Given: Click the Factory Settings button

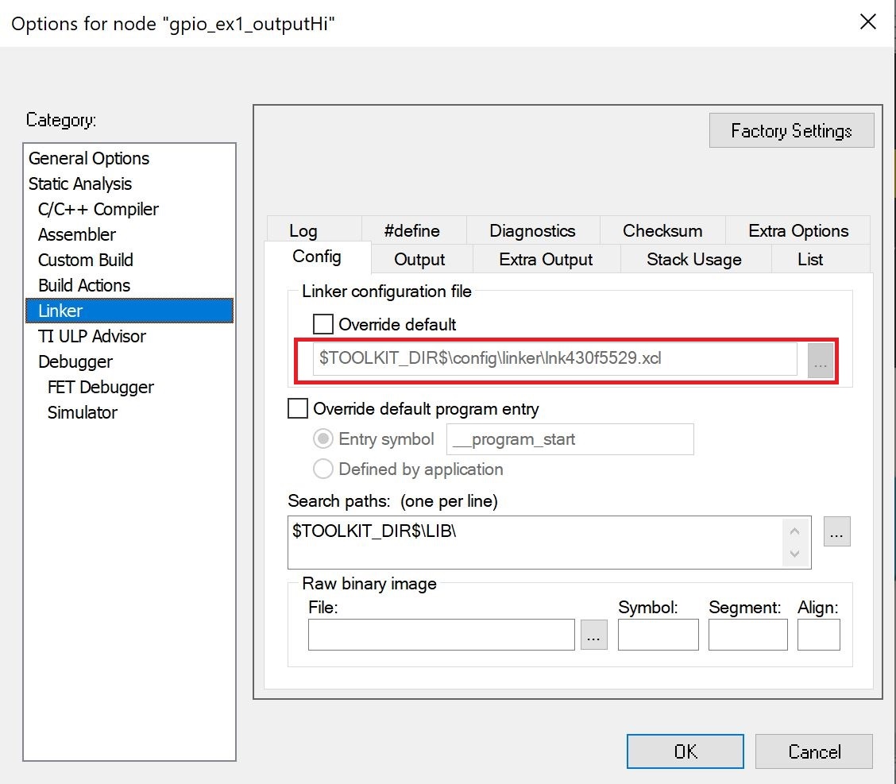Looking at the screenshot, I should [x=791, y=131].
